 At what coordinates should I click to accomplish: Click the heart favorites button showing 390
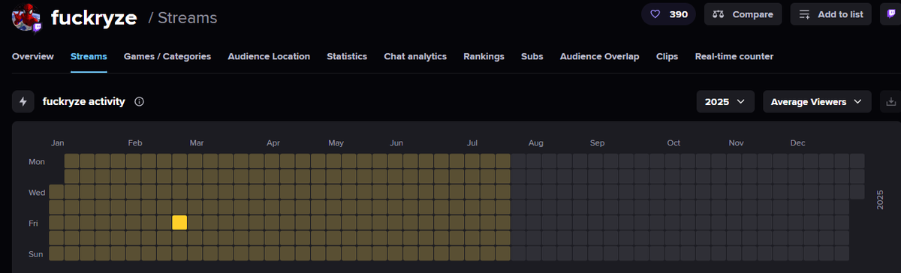click(668, 14)
